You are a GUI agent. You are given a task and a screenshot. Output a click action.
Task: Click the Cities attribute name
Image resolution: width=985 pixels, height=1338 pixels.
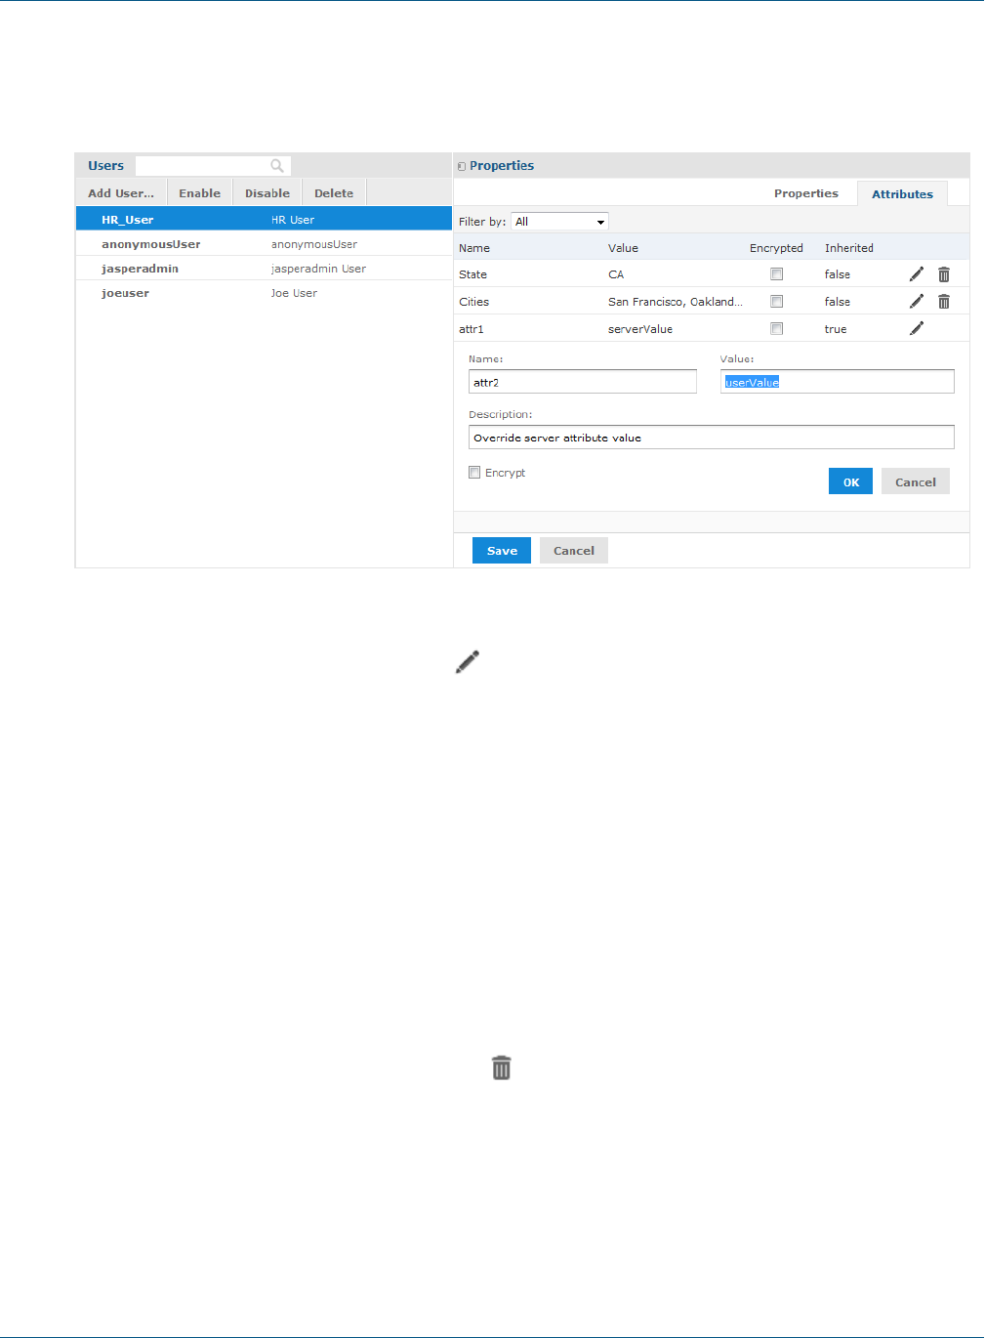pyautogui.click(x=474, y=302)
